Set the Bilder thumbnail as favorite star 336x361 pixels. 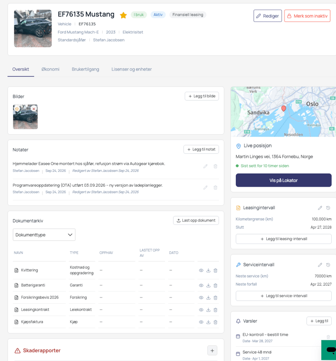click(17, 109)
